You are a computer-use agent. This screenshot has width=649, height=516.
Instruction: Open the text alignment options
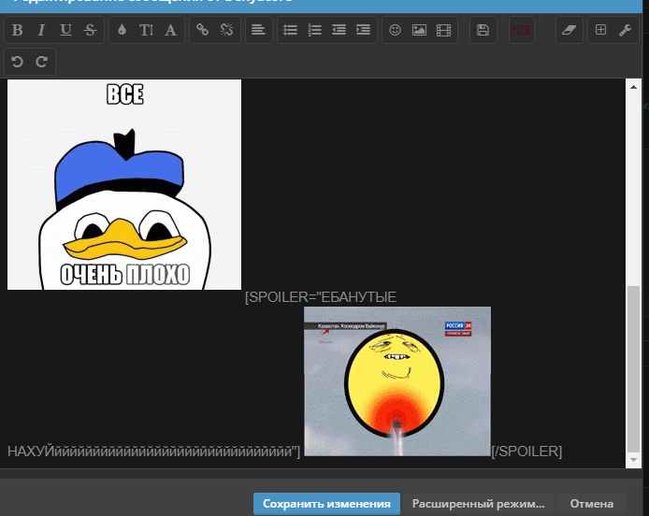(258, 30)
